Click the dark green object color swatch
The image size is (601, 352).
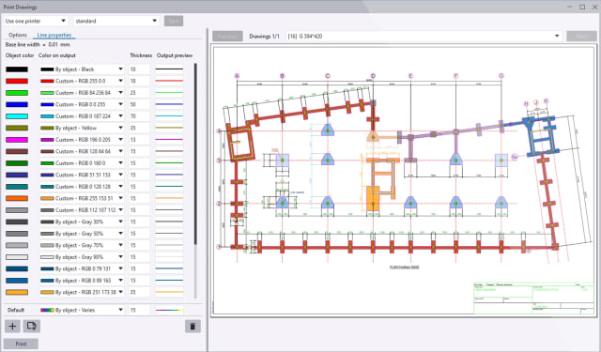(17, 163)
